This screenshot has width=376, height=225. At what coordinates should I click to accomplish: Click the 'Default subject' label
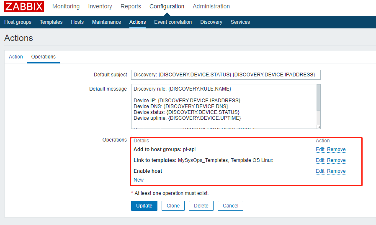point(110,75)
